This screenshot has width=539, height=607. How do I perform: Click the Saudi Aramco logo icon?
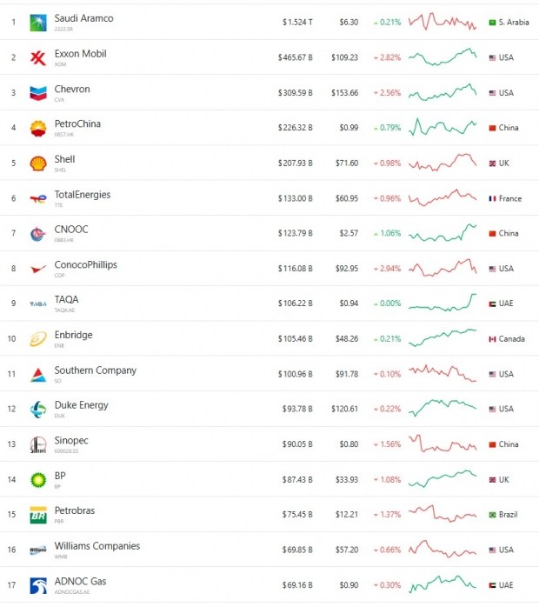(x=38, y=23)
